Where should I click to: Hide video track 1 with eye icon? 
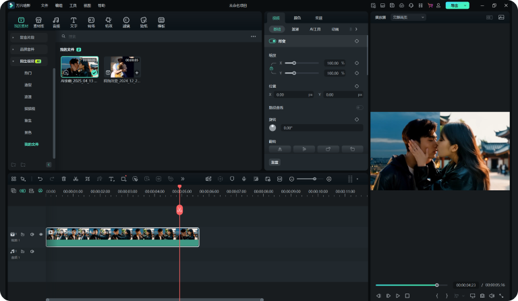tap(40, 234)
